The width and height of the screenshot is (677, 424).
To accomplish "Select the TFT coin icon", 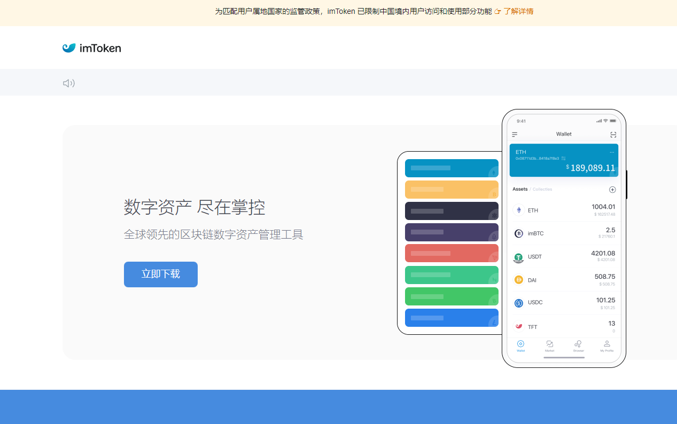I will (518, 326).
